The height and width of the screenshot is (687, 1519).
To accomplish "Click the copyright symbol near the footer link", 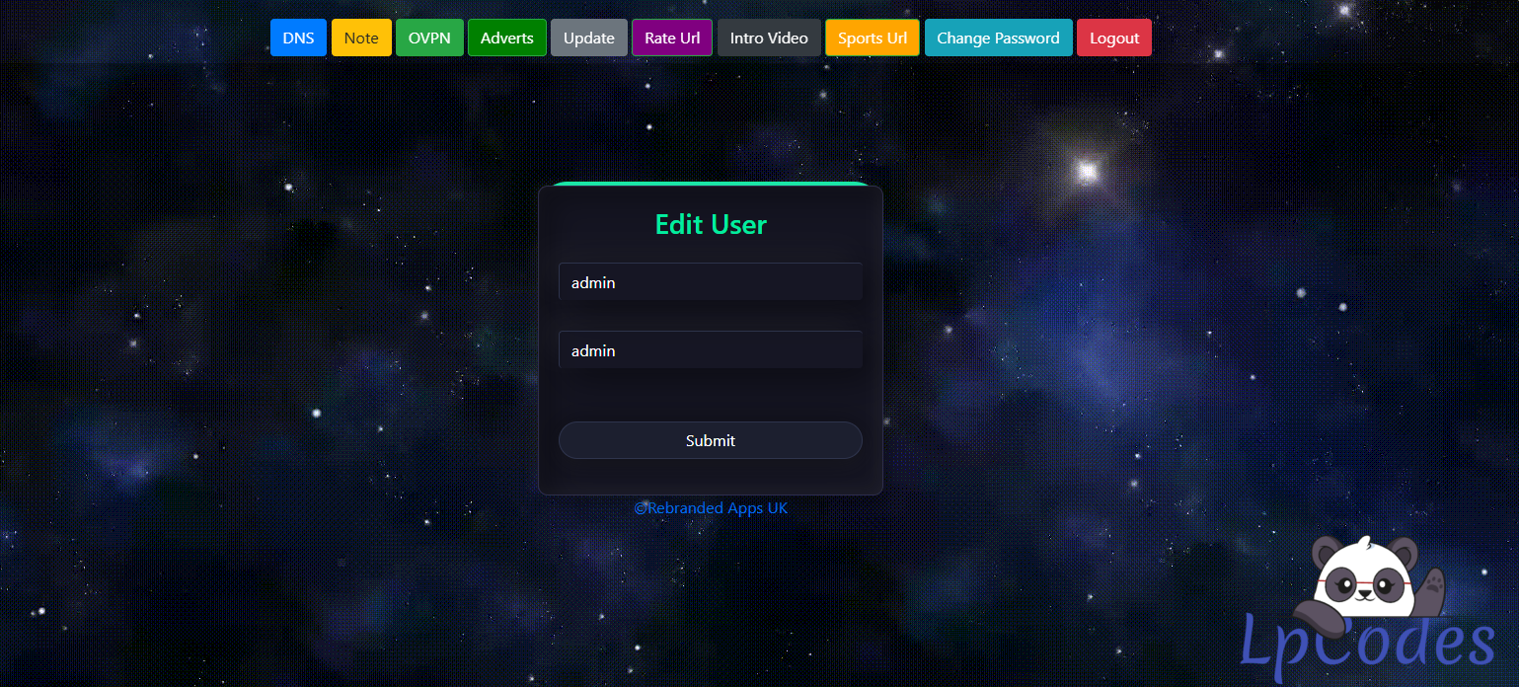I will pos(640,507).
